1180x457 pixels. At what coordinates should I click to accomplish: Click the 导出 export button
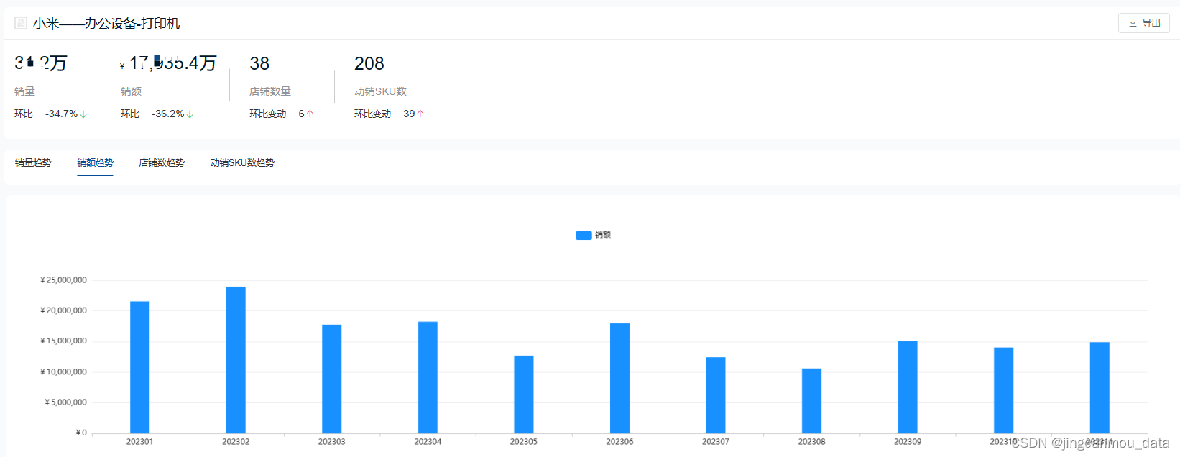[x=1143, y=23]
